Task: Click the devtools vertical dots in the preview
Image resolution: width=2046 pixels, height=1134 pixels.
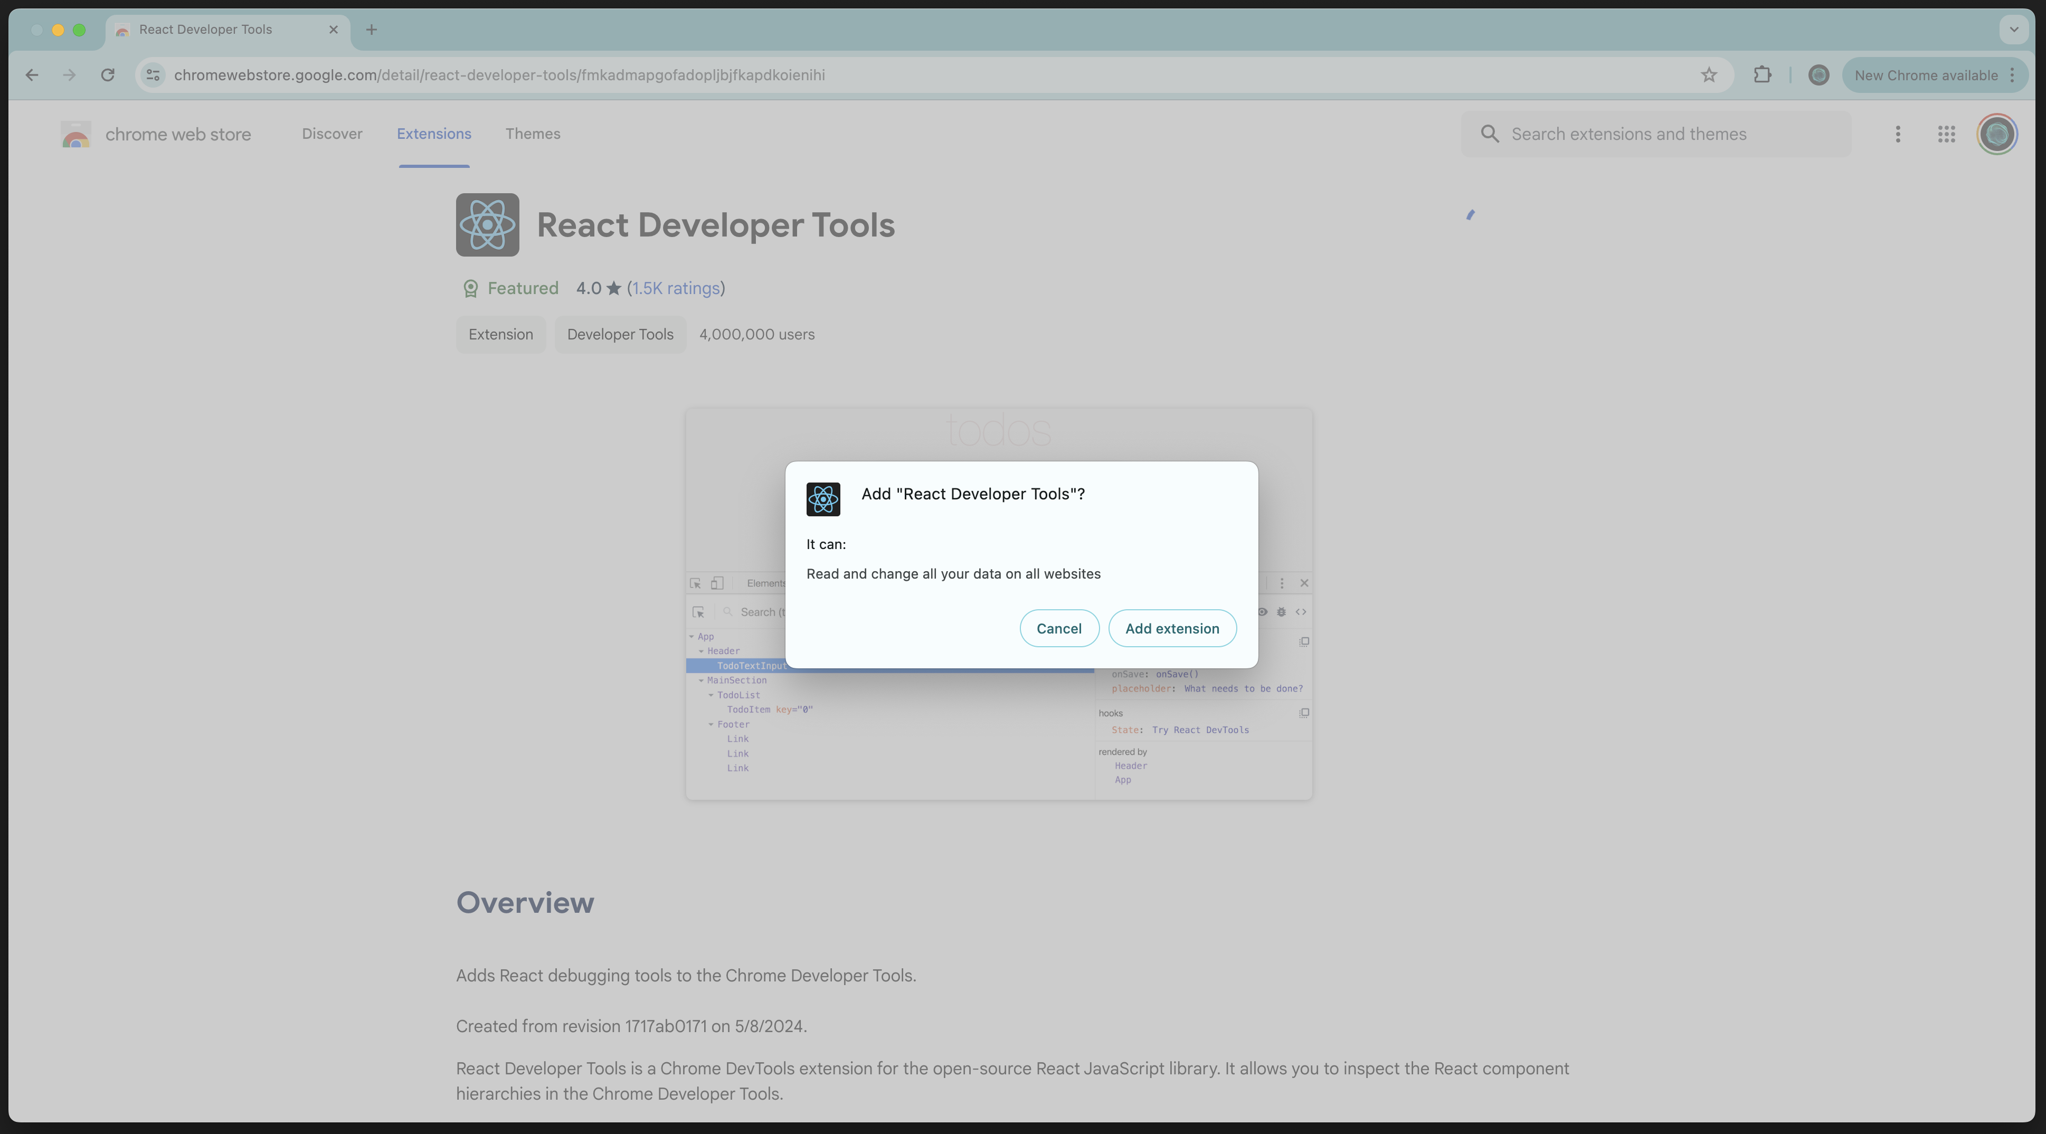Action: pyautogui.click(x=1281, y=583)
